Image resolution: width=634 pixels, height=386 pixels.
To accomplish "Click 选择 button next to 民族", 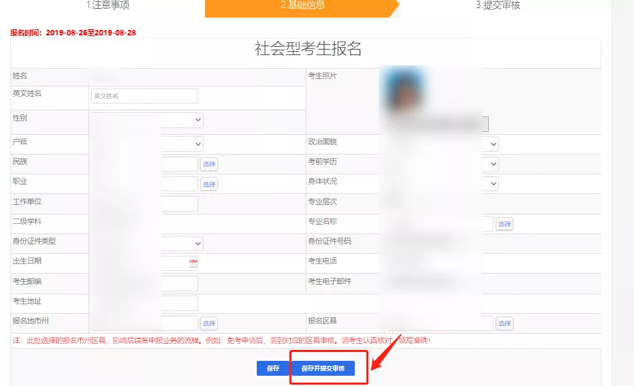I will [x=209, y=164].
